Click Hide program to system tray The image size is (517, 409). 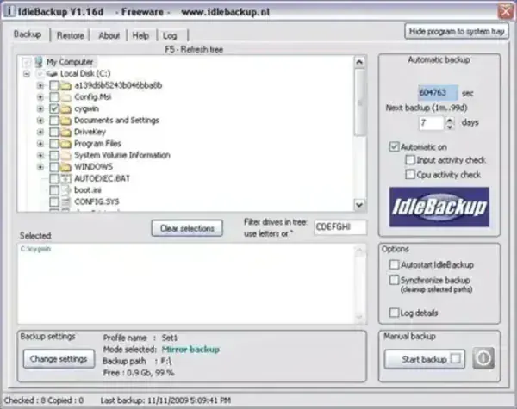pos(457,31)
